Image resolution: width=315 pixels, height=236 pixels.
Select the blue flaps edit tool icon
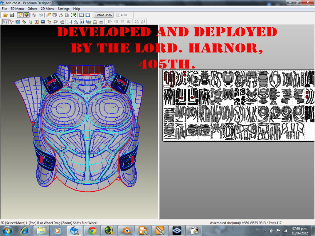click(18, 22)
